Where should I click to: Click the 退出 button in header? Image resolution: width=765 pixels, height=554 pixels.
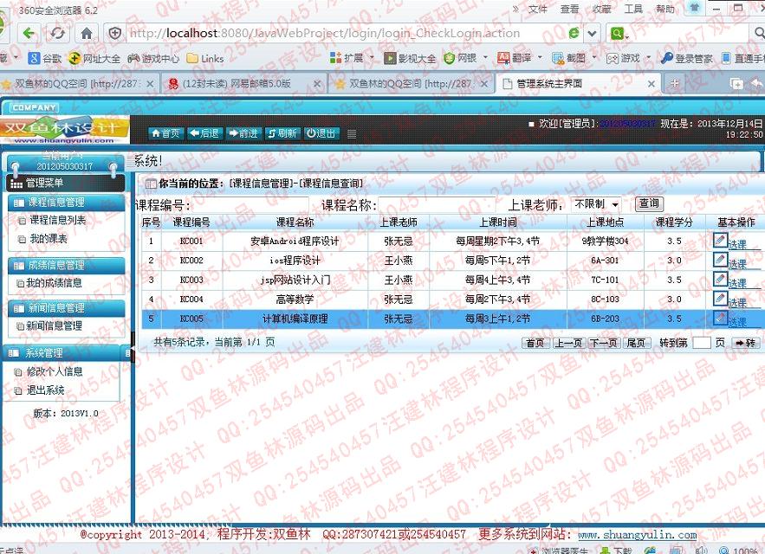pyautogui.click(x=321, y=133)
